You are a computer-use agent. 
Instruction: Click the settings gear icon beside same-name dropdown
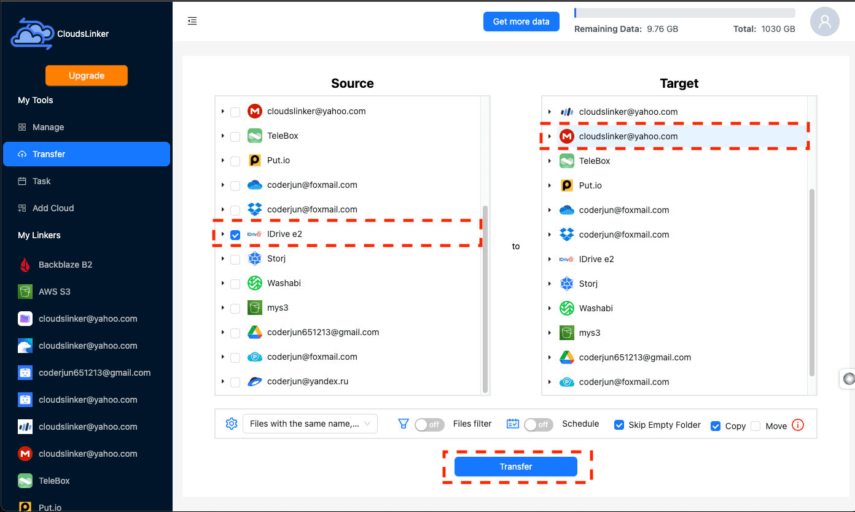tap(231, 424)
